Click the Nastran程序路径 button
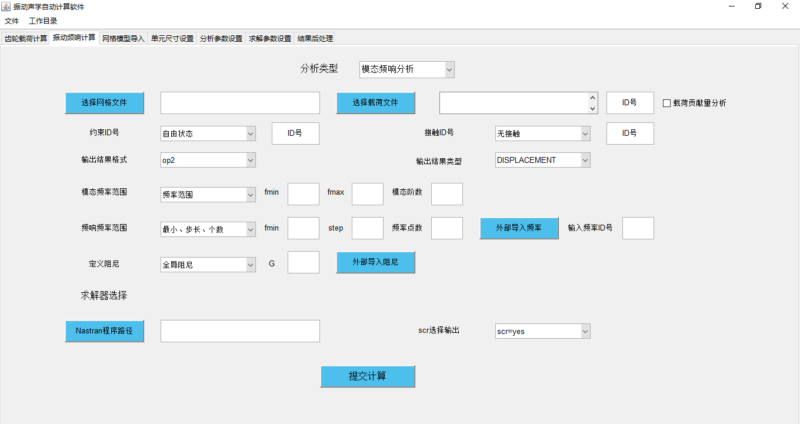Image resolution: width=800 pixels, height=424 pixels. coord(104,331)
